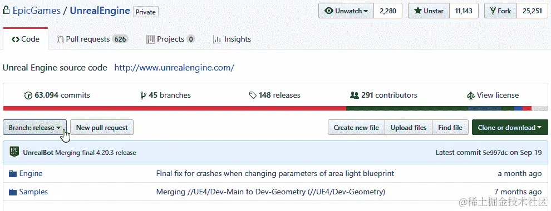Click the UnrealBot Epic avatar

point(14,152)
